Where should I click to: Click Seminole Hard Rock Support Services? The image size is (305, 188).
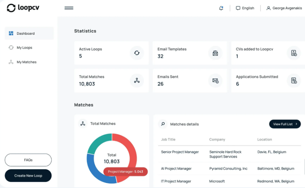tap(225, 154)
